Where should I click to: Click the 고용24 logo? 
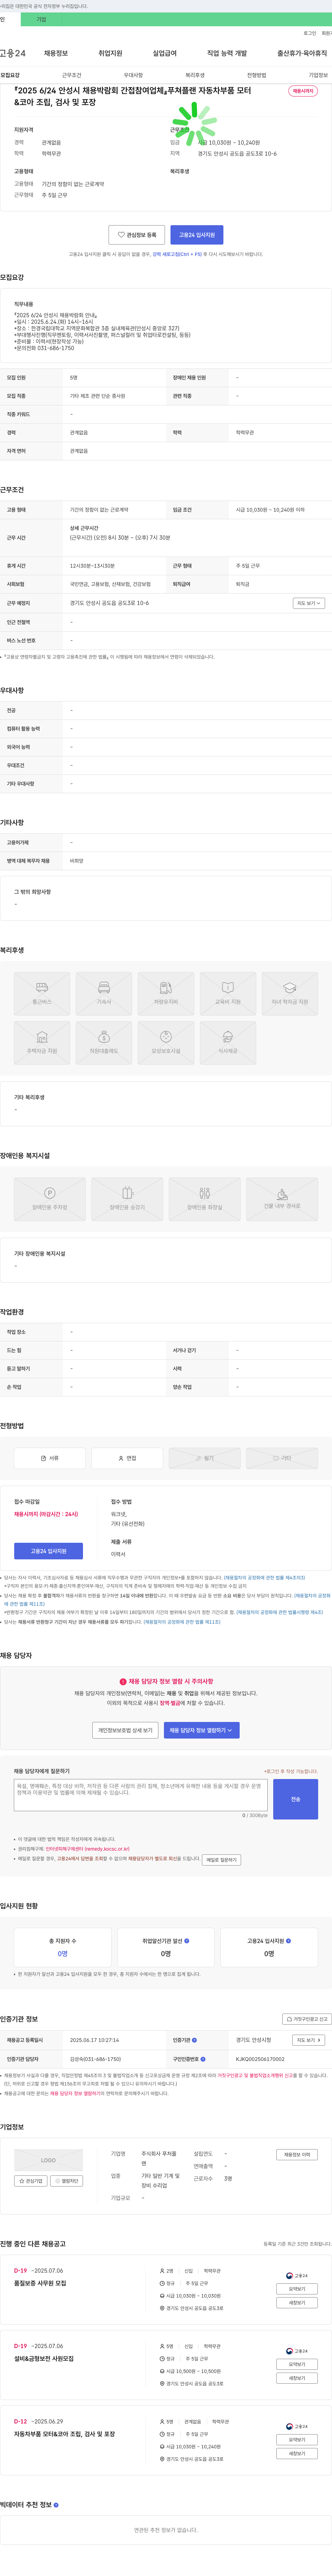tap(13, 53)
